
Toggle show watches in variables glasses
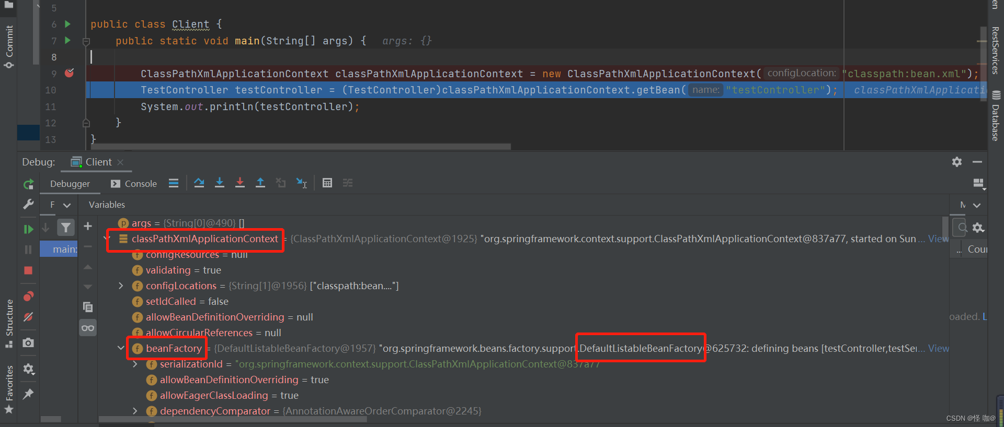point(88,328)
